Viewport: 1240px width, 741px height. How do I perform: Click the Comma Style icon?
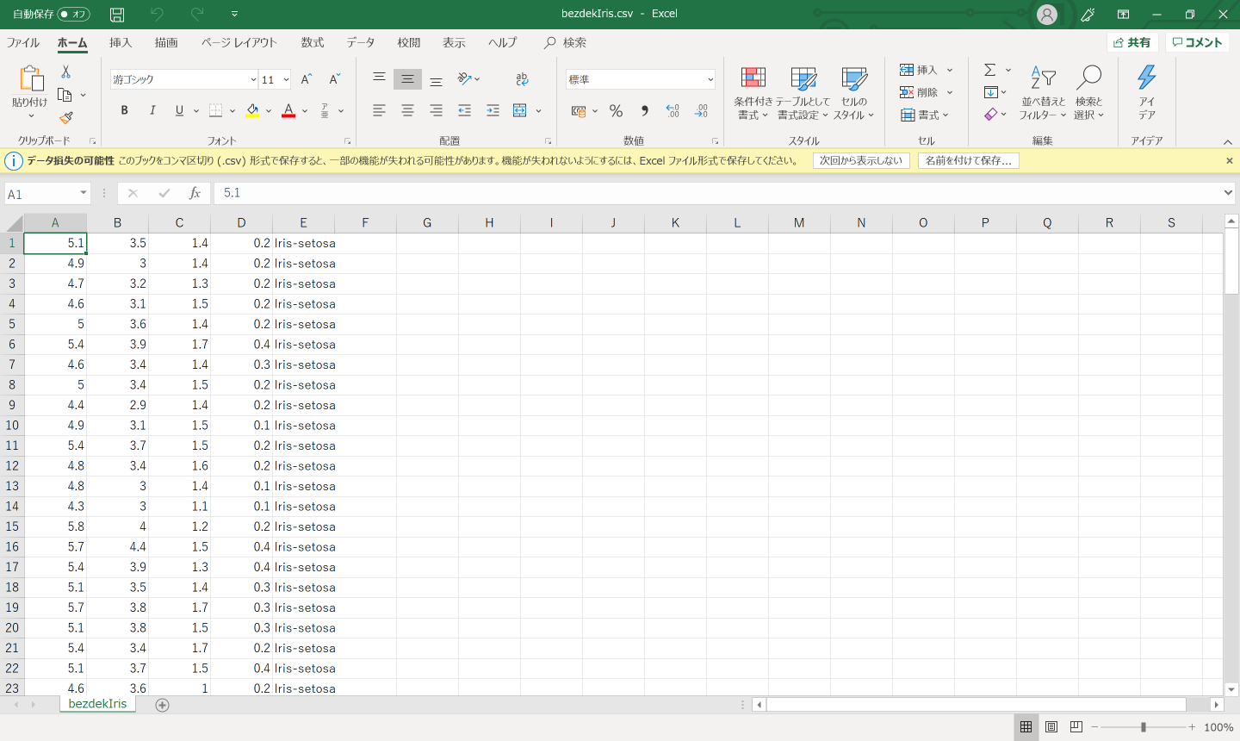[644, 110]
